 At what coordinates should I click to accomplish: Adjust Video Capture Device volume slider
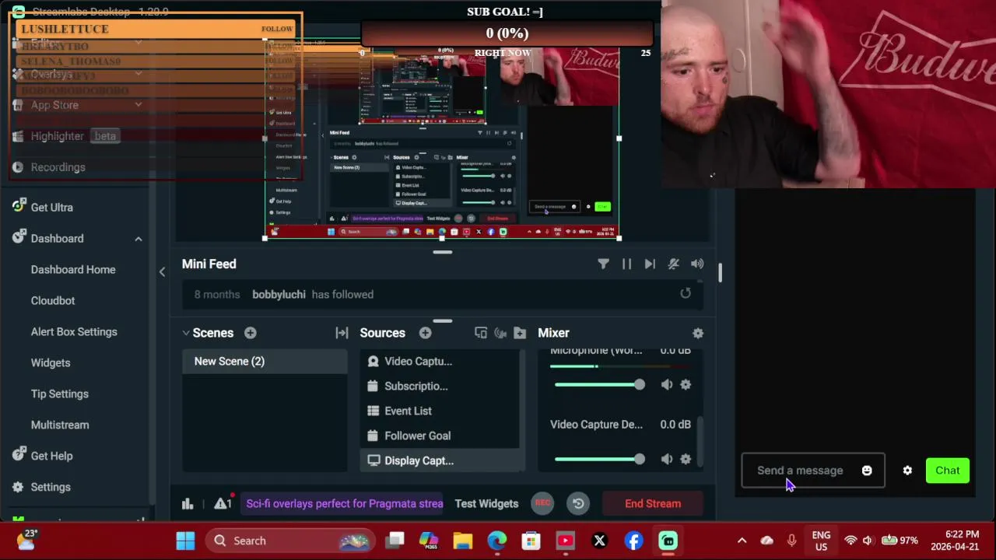[x=599, y=459]
